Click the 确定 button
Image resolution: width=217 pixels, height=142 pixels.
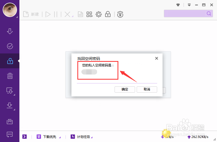(125, 89)
